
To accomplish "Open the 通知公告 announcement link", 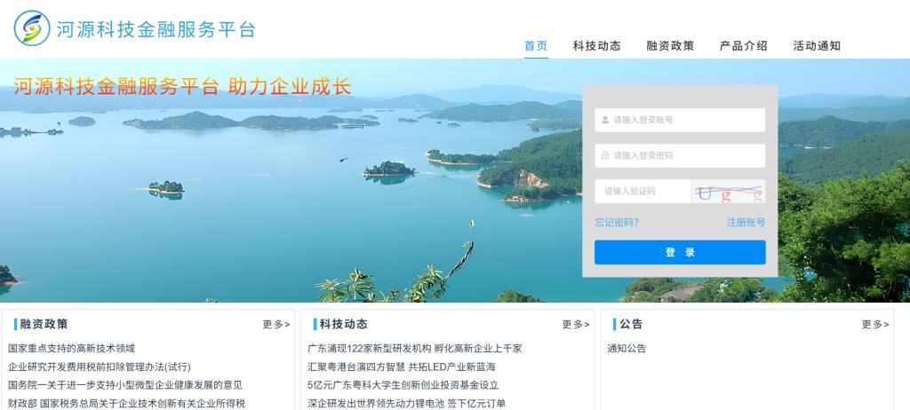I will (x=627, y=349).
